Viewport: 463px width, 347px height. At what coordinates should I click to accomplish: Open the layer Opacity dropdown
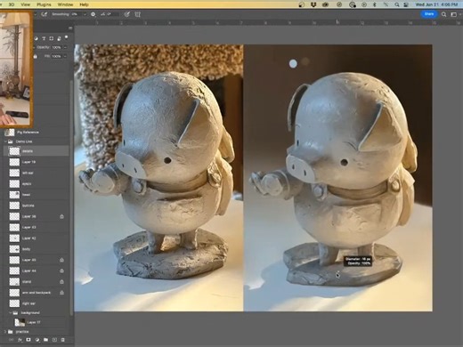point(65,47)
